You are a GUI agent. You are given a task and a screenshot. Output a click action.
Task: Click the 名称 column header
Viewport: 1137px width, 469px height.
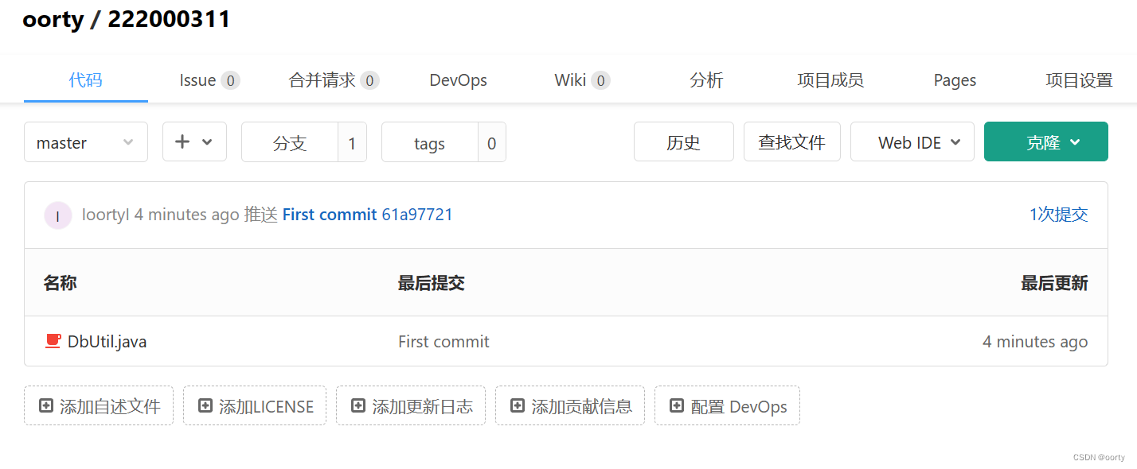60,283
